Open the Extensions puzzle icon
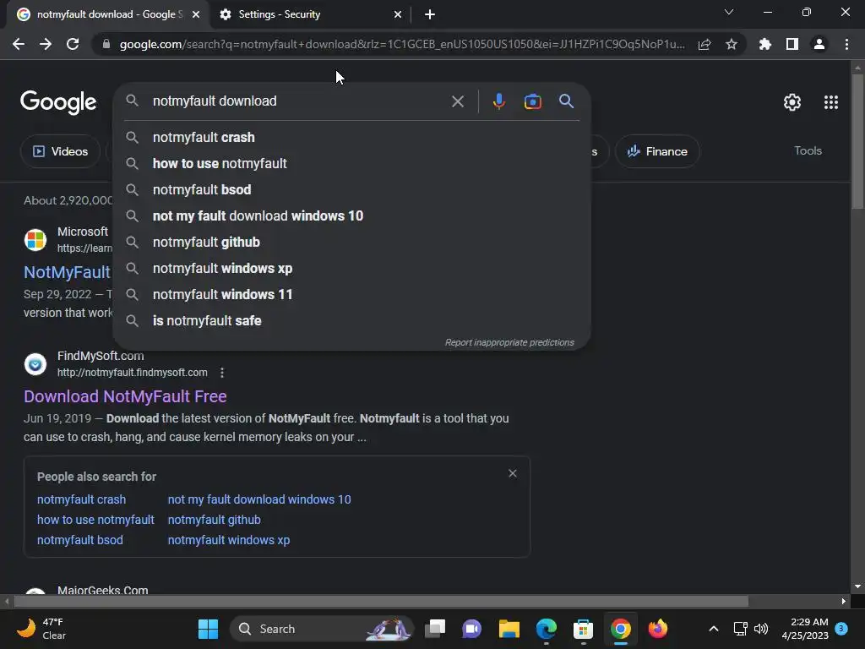This screenshot has height=649, width=865. [x=765, y=44]
